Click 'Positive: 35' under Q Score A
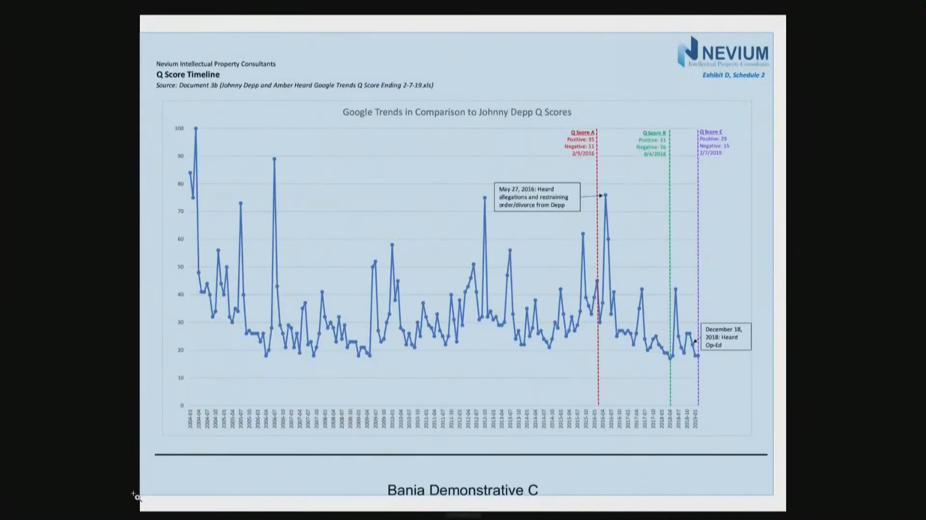 [581, 140]
